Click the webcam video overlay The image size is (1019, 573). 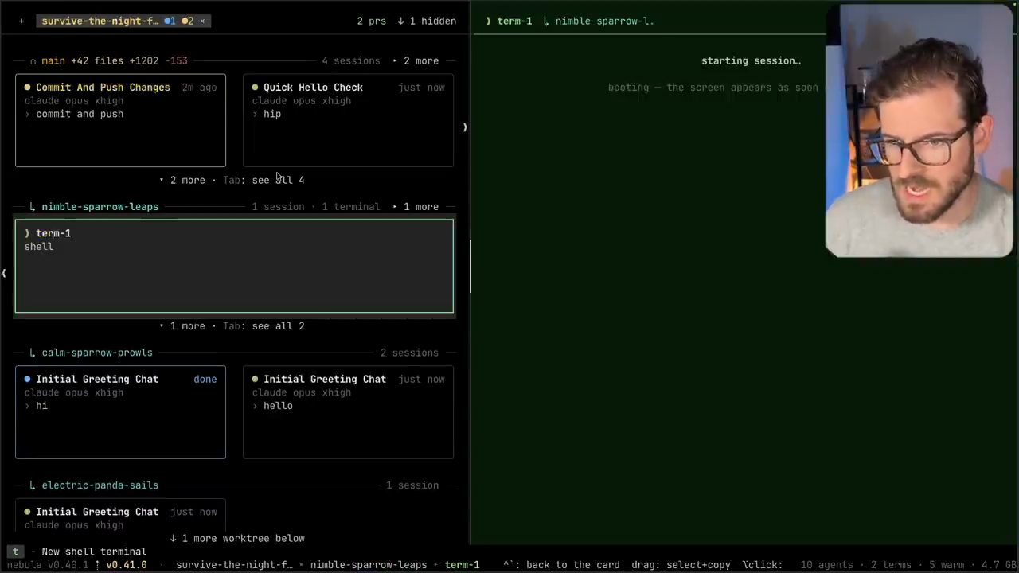[919, 131]
